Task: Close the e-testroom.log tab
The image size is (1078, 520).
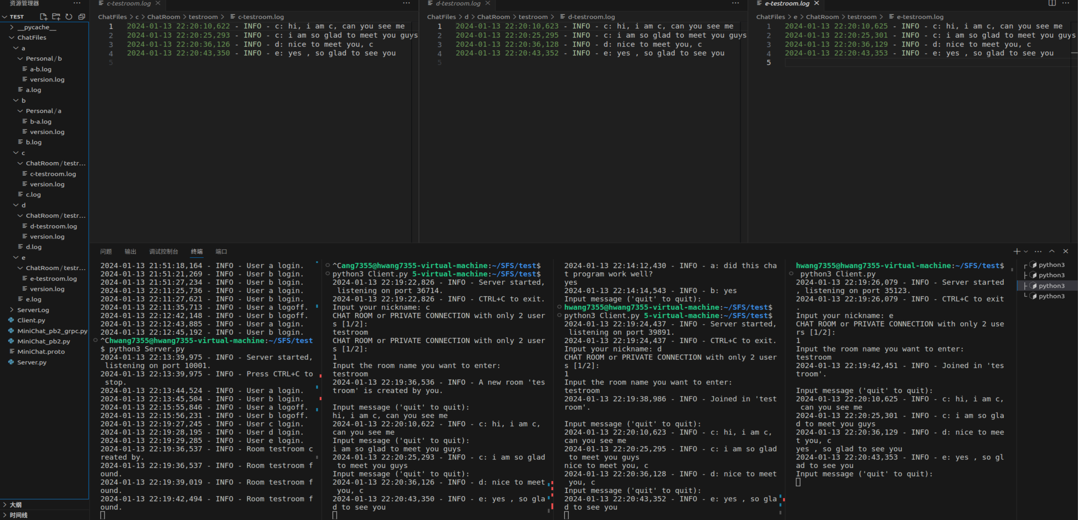Action: pyautogui.click(x=816, y=3)
